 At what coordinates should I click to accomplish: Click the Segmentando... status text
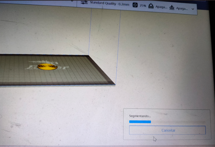coord(140,116)
